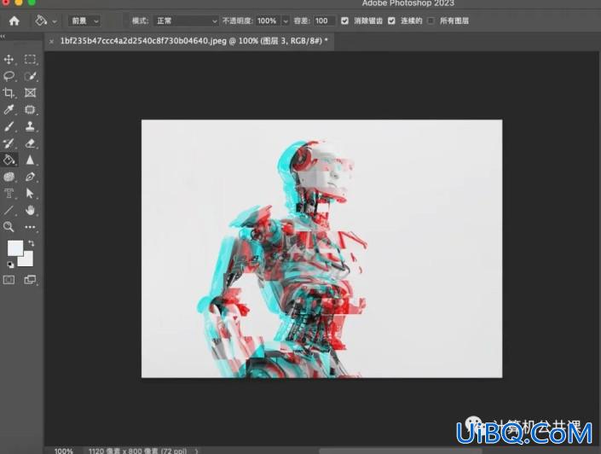Select the Move tool
Screen dimensions: 601x454
click(9, 60)
